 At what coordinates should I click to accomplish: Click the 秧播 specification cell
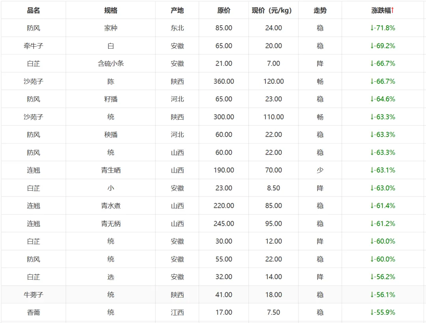pos(110,135)
